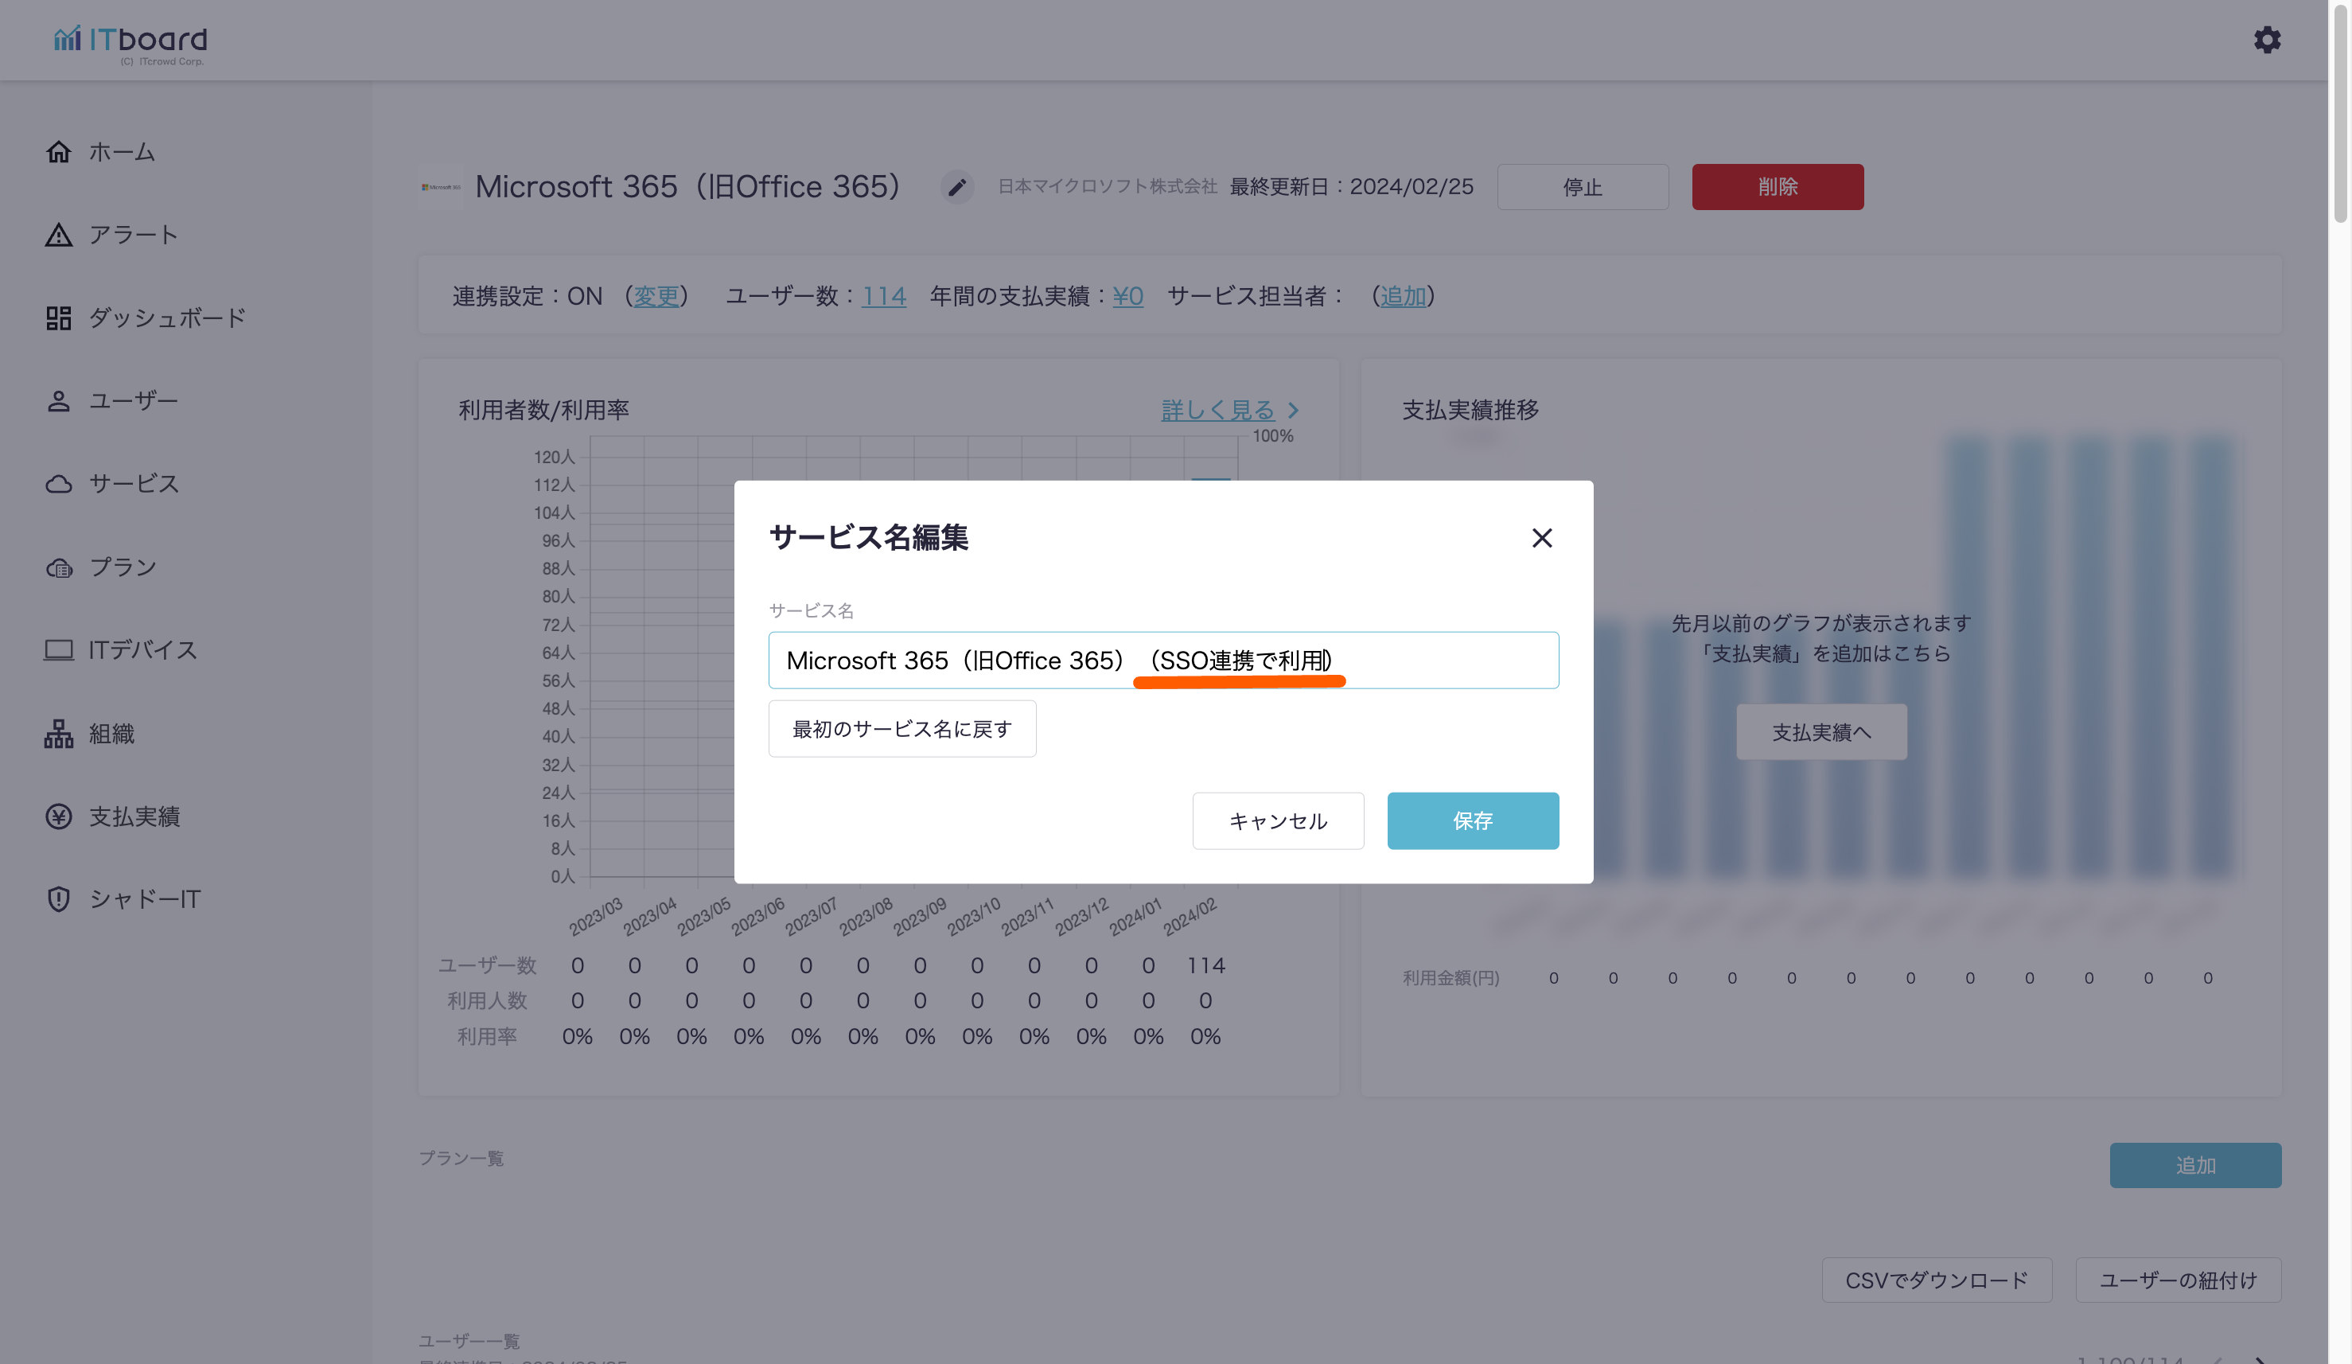This screenshot has width=2352, height=1364.
Task: Close the service name edit dialog
Action: click(1542, 538)
